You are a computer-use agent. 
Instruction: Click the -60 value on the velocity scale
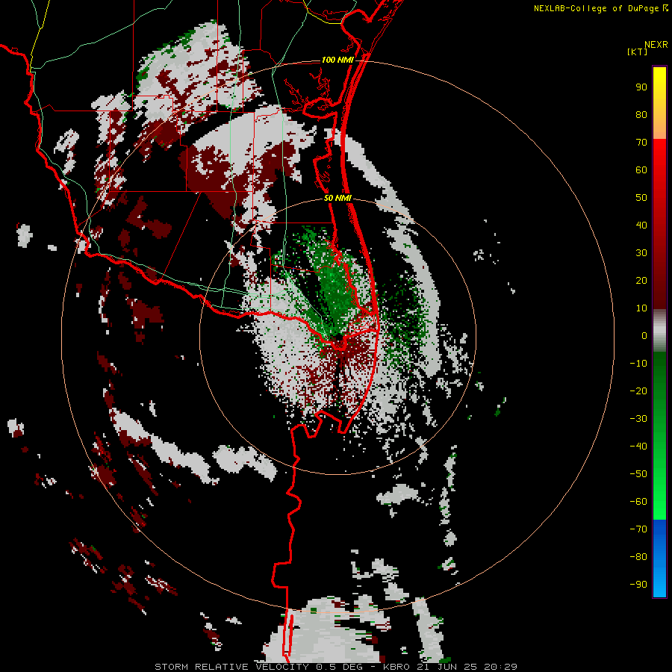(x=638, y=502)
